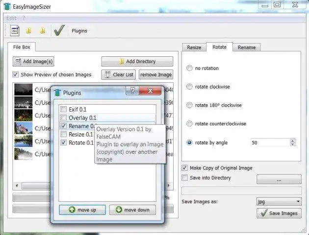Click the green checkmark toolbar icon

[59, 30]
